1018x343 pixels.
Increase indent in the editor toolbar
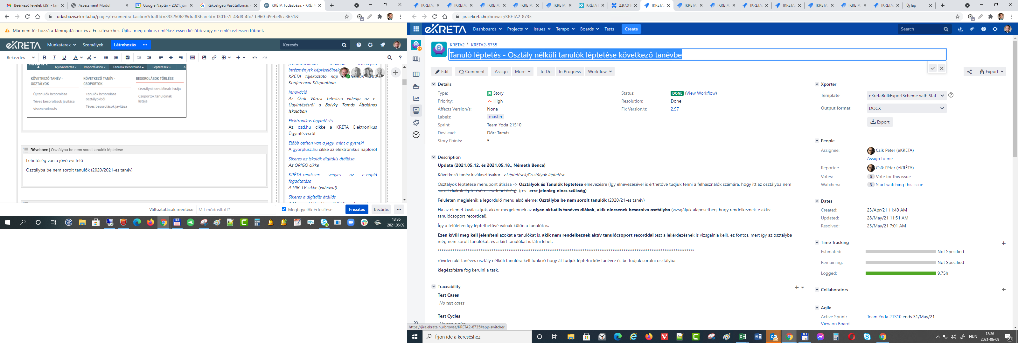point(149,57)
